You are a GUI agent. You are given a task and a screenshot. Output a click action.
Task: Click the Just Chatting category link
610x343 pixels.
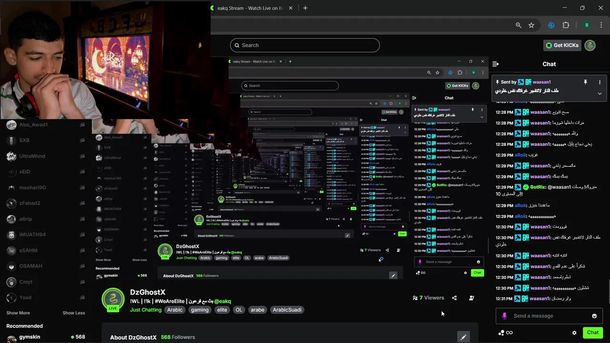[x=146, y=310]
